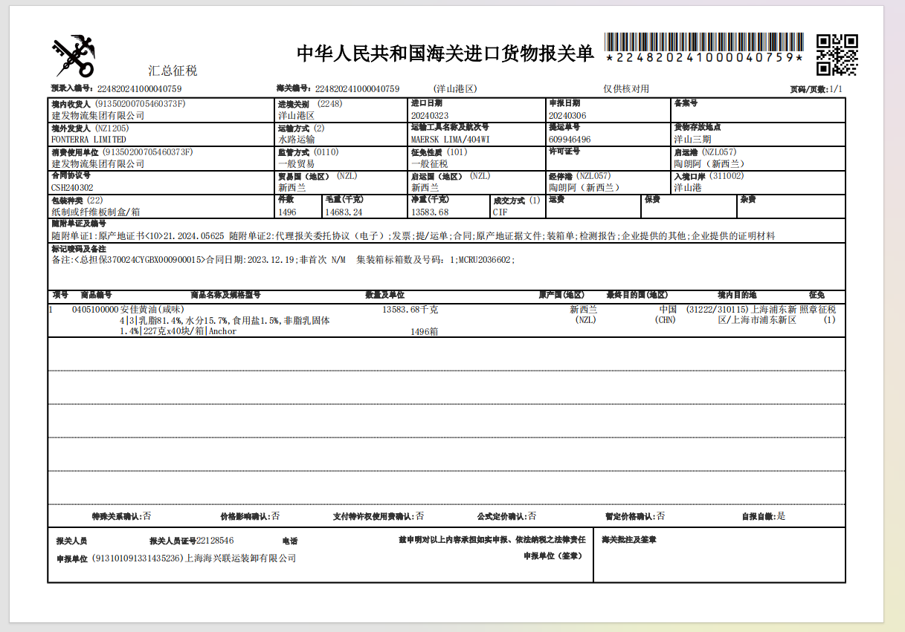Select the contract number CSH240302
Screen dimensions: 905x632
point(72,188)
